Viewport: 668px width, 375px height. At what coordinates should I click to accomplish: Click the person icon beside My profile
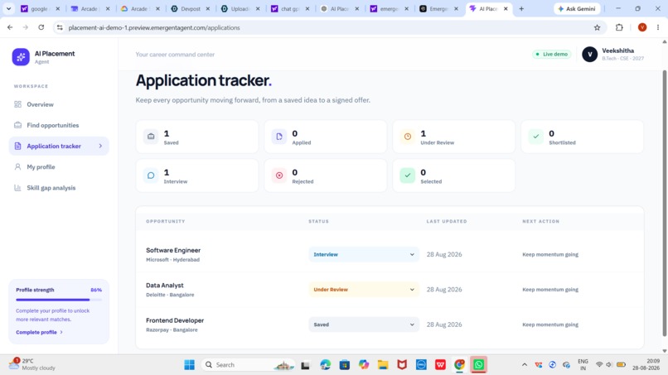coord(17,167)
